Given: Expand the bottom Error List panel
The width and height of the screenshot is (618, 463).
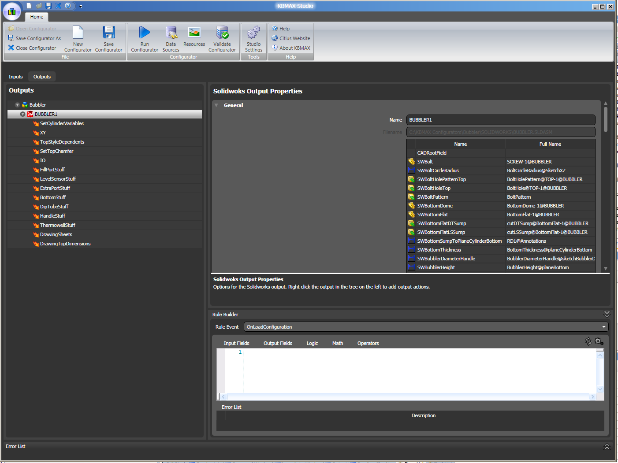Looking at the screenshot, I should click(x=607, y=447).
